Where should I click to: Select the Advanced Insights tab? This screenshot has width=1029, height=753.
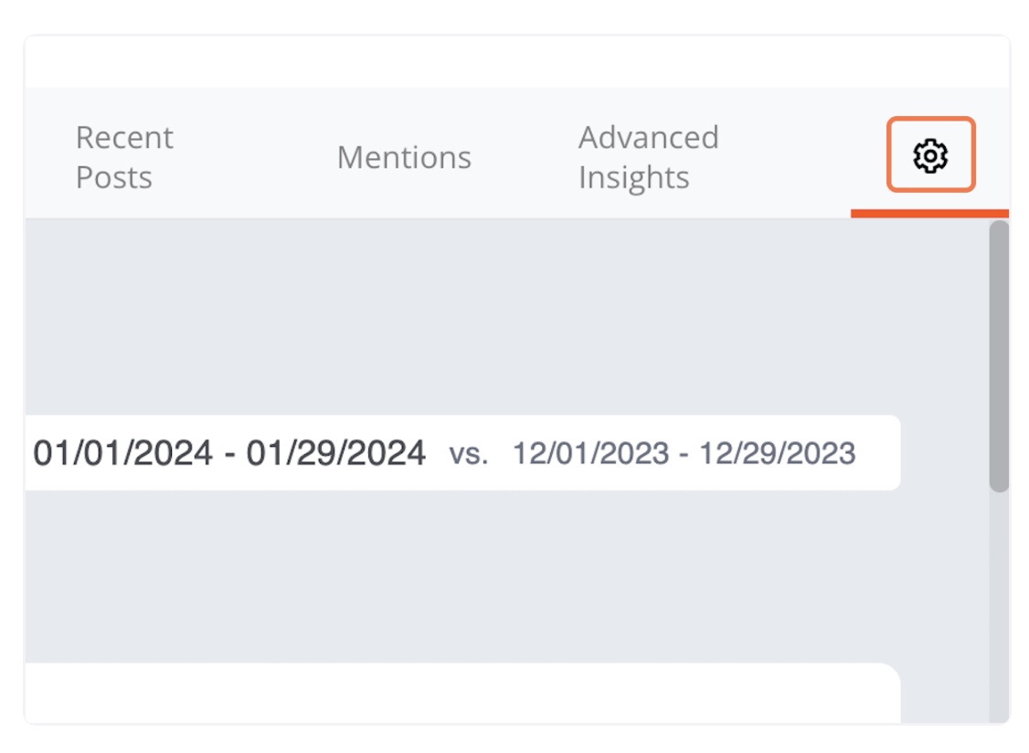tap(648, 157)
